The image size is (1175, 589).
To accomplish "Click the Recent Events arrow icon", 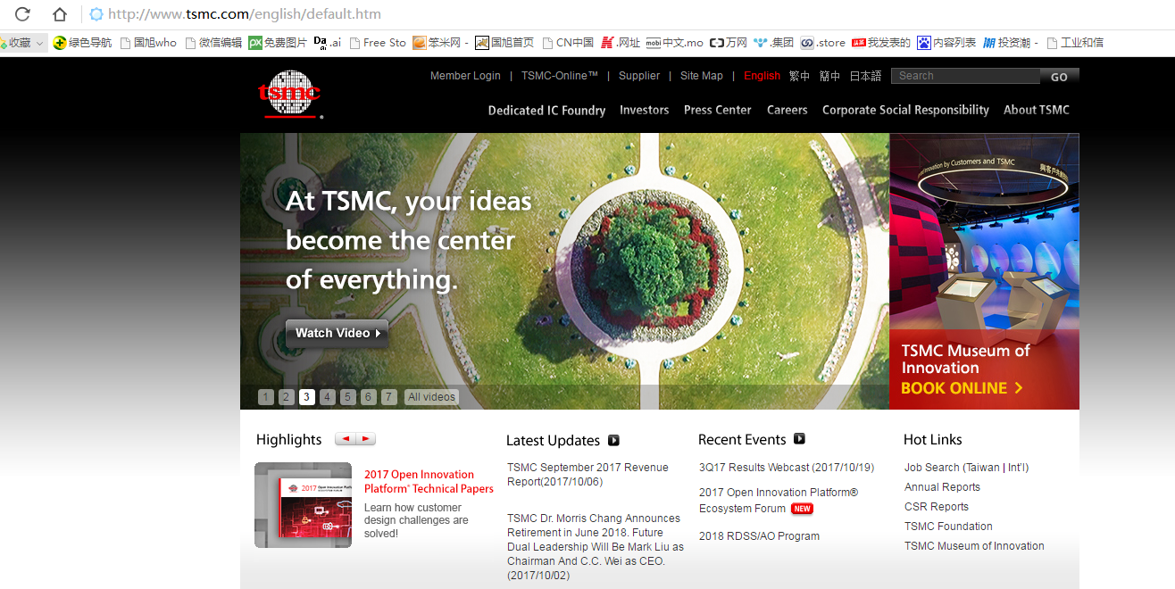I will pyautogui.click(x=799, y=439).
